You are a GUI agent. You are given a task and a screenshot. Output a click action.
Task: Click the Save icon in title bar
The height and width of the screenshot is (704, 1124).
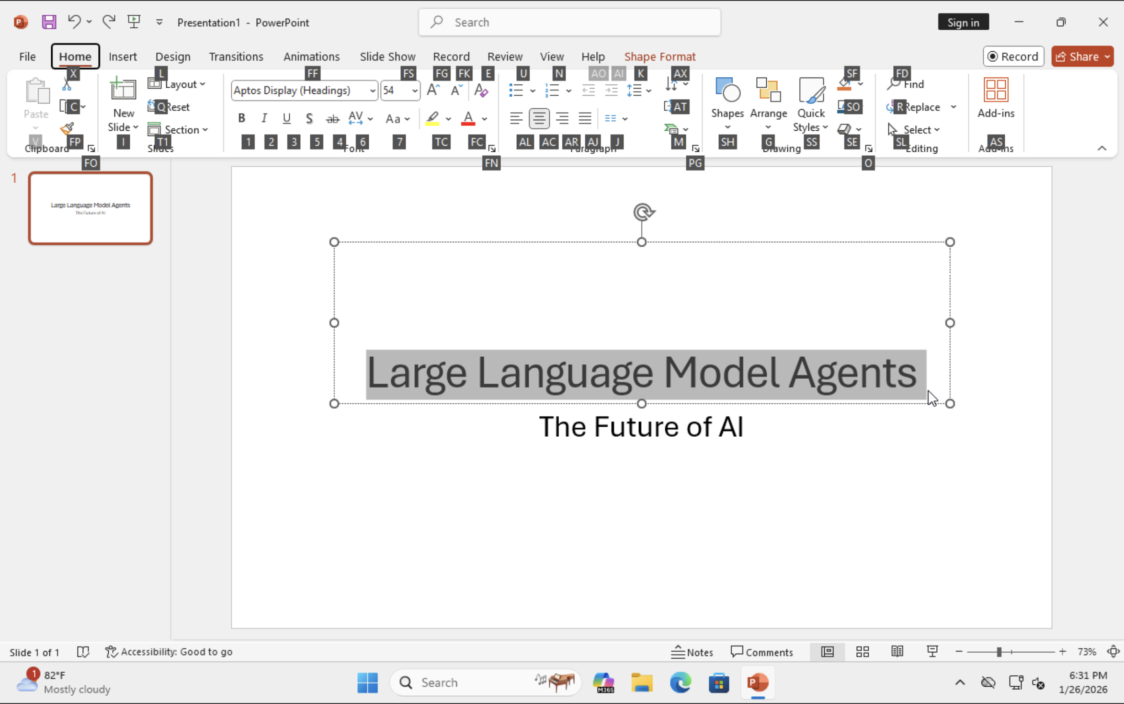click(49, 22)
